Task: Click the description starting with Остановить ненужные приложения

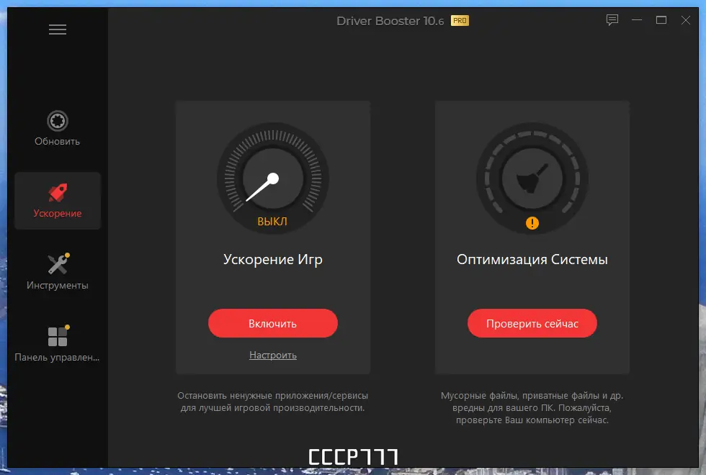Action: point(273,402)
